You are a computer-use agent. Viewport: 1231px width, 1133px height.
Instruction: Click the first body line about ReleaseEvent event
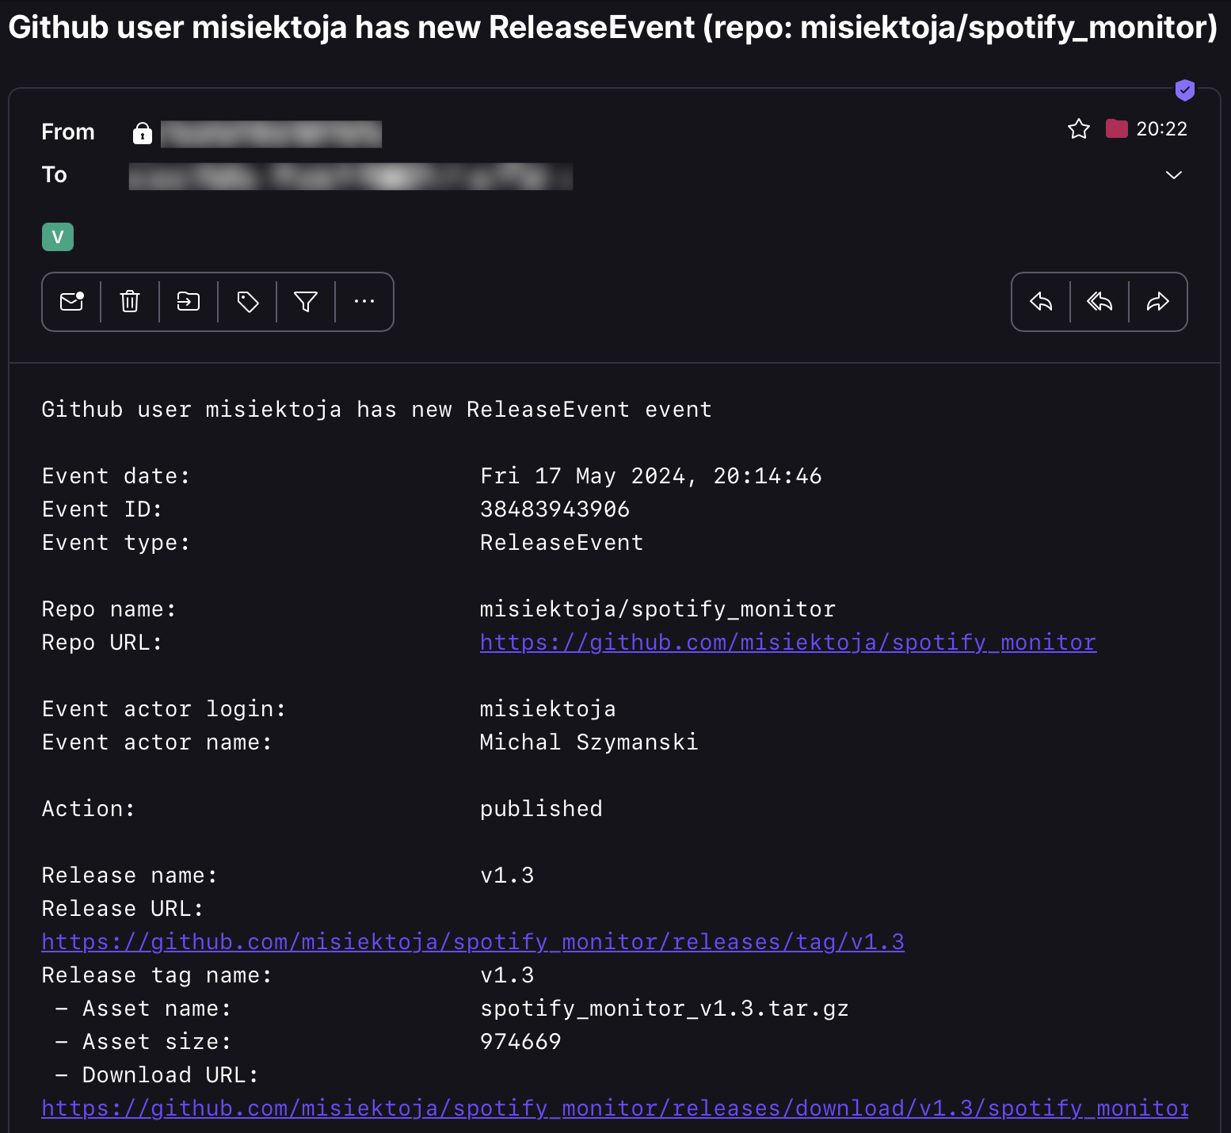377,410
